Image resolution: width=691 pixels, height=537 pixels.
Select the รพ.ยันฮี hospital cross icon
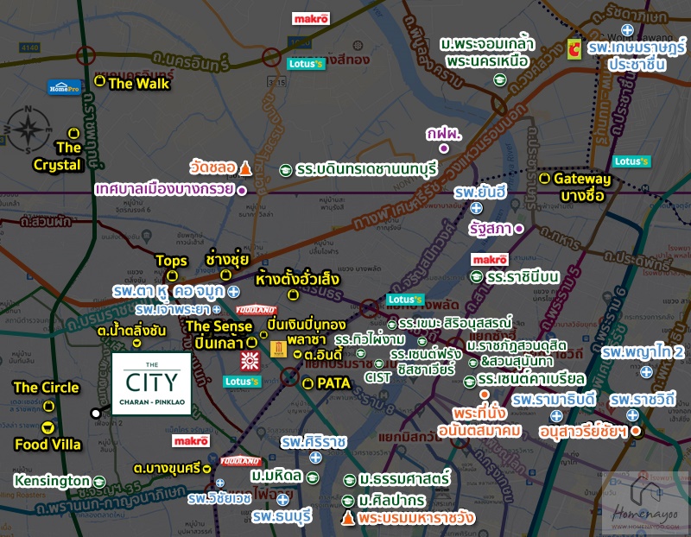coord(476,208)
